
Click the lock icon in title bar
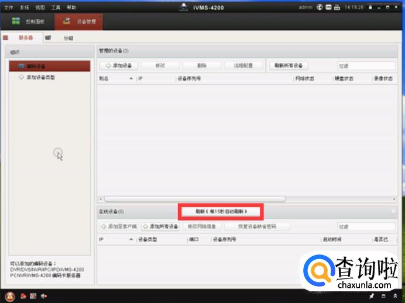(x=370, y=7)
